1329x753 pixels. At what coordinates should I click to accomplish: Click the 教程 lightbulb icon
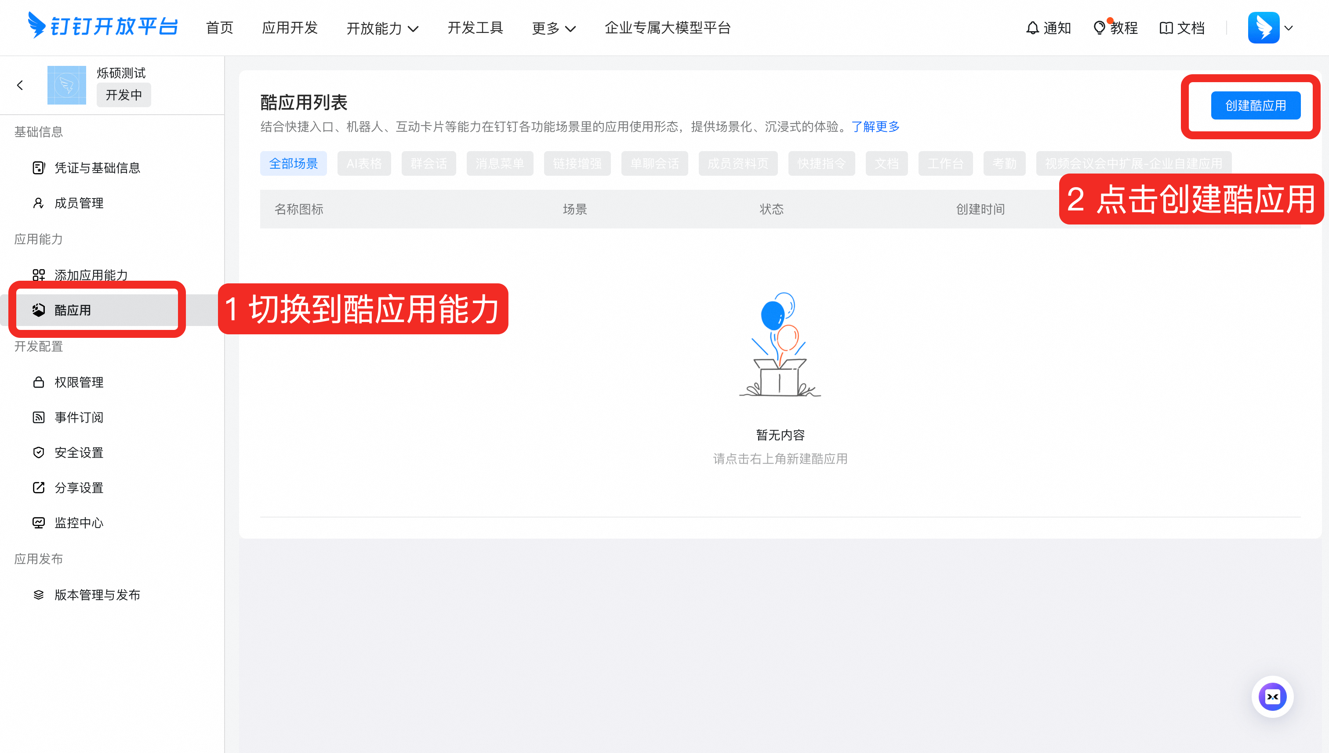[x=1099, y=28]
